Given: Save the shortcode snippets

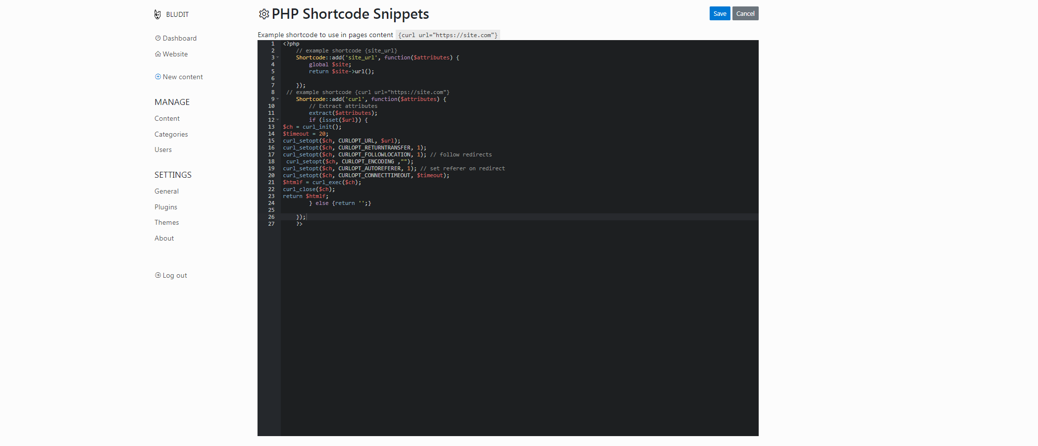Looking at the screenshot, I should click(720, 13).
